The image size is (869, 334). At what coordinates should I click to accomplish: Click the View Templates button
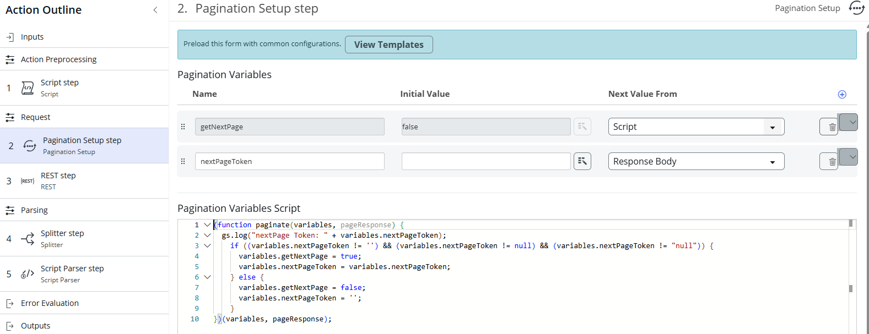tap(388, 45)
